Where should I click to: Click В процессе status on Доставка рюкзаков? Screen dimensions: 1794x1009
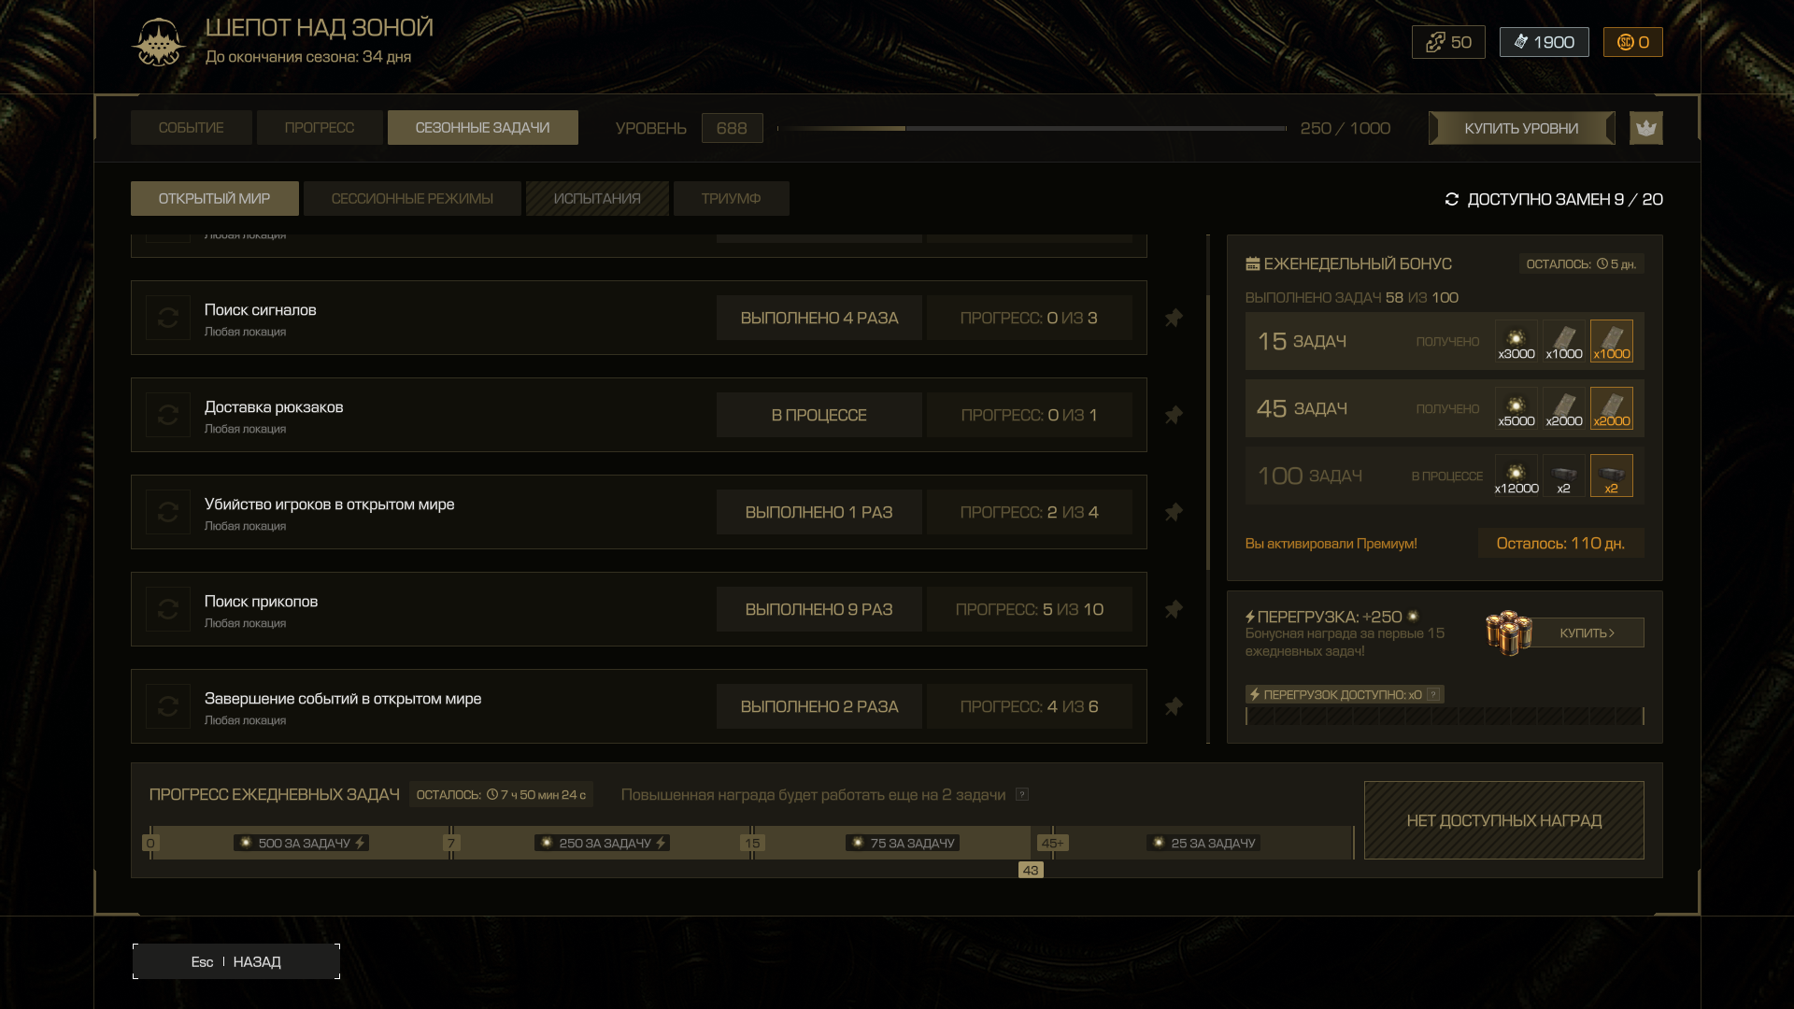click(x=819, y=415)
